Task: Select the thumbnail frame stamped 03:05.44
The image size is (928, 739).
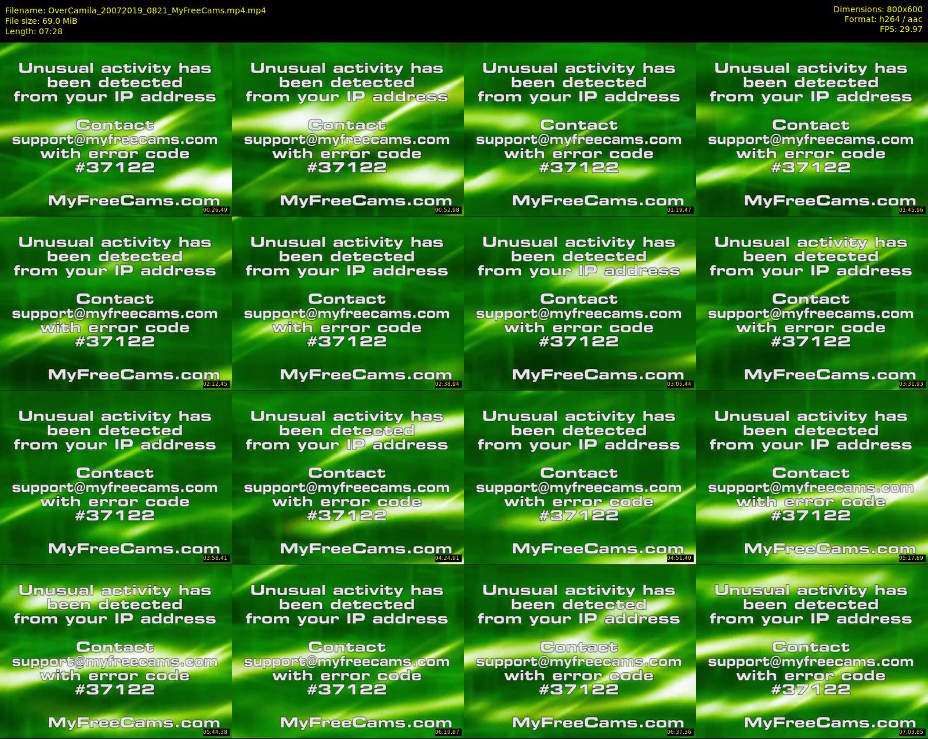Action: coord(580,303)
